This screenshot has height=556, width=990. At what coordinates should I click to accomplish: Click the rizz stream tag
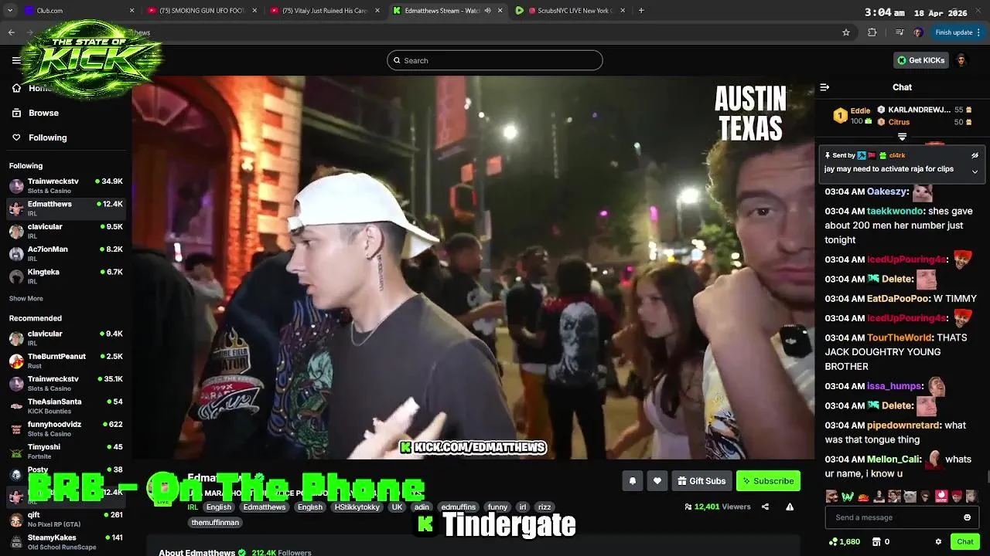coord(544,507)
